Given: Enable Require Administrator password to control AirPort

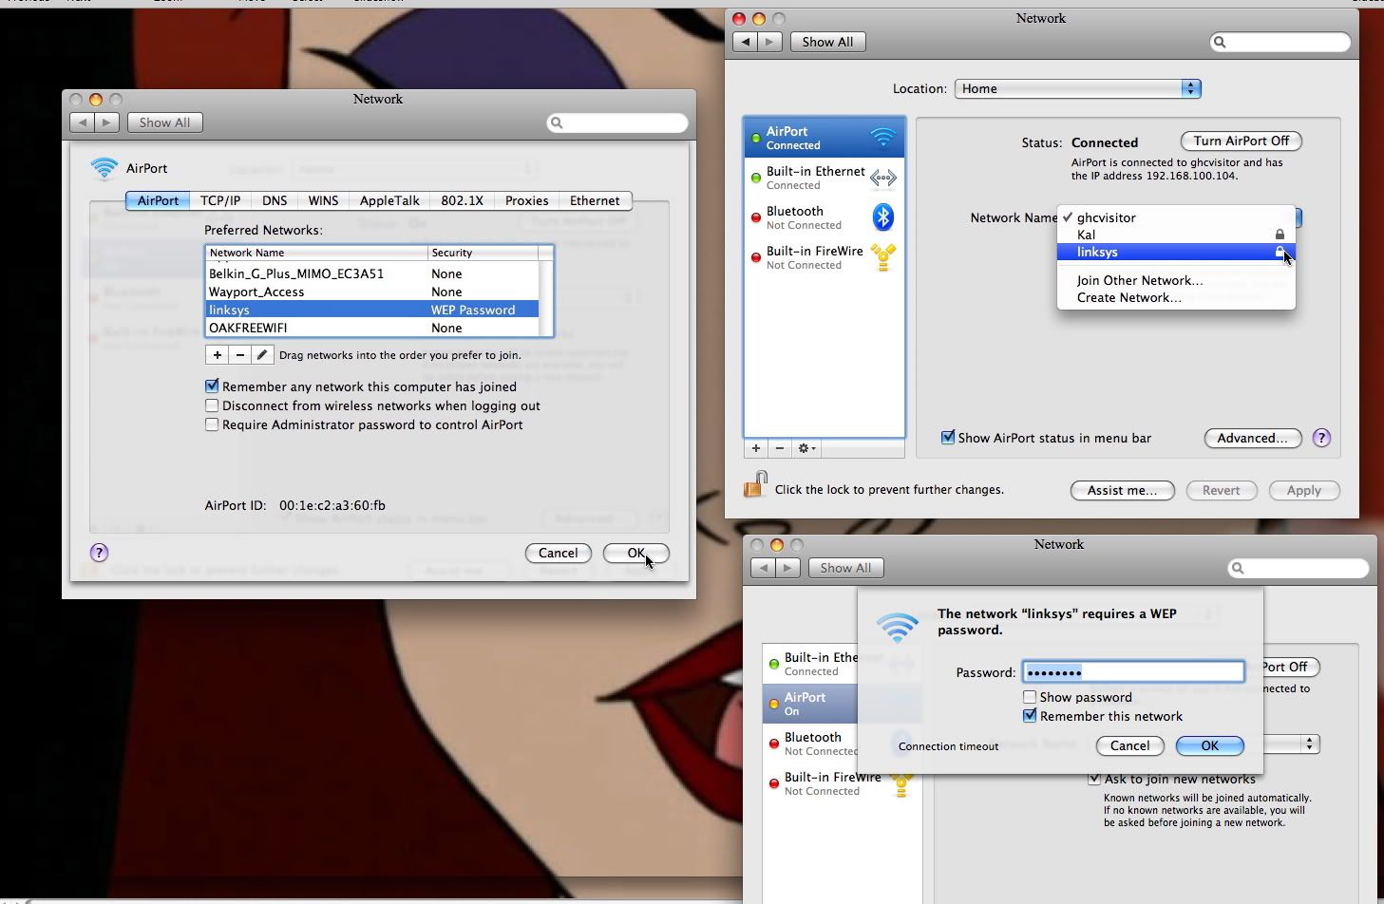Looking at the screenshot, I should point(212,424).
